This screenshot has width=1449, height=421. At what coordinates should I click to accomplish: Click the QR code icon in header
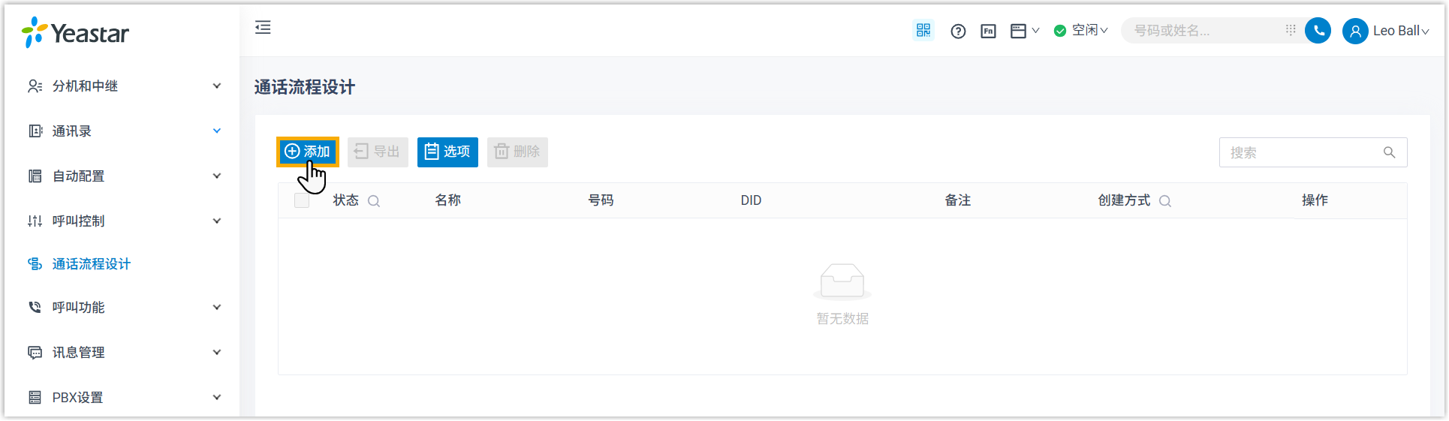pyautogui.click(x=923, y=30)
